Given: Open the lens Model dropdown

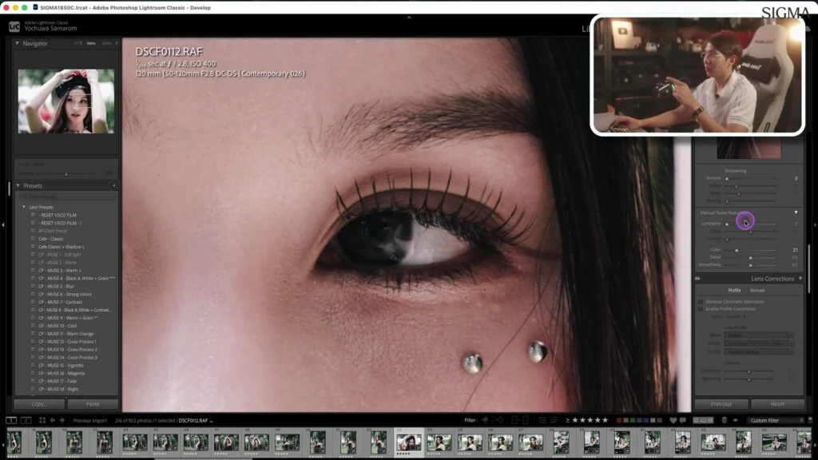Looking at the screenshot, I should 759,343.
